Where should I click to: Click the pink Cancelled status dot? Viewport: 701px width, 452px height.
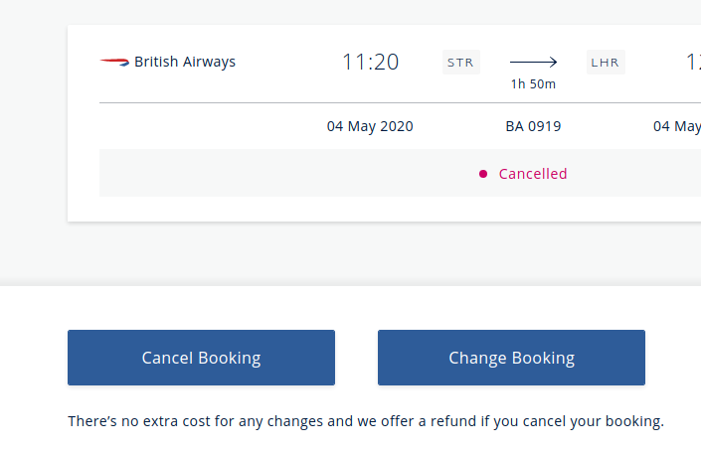pos(483,174)
